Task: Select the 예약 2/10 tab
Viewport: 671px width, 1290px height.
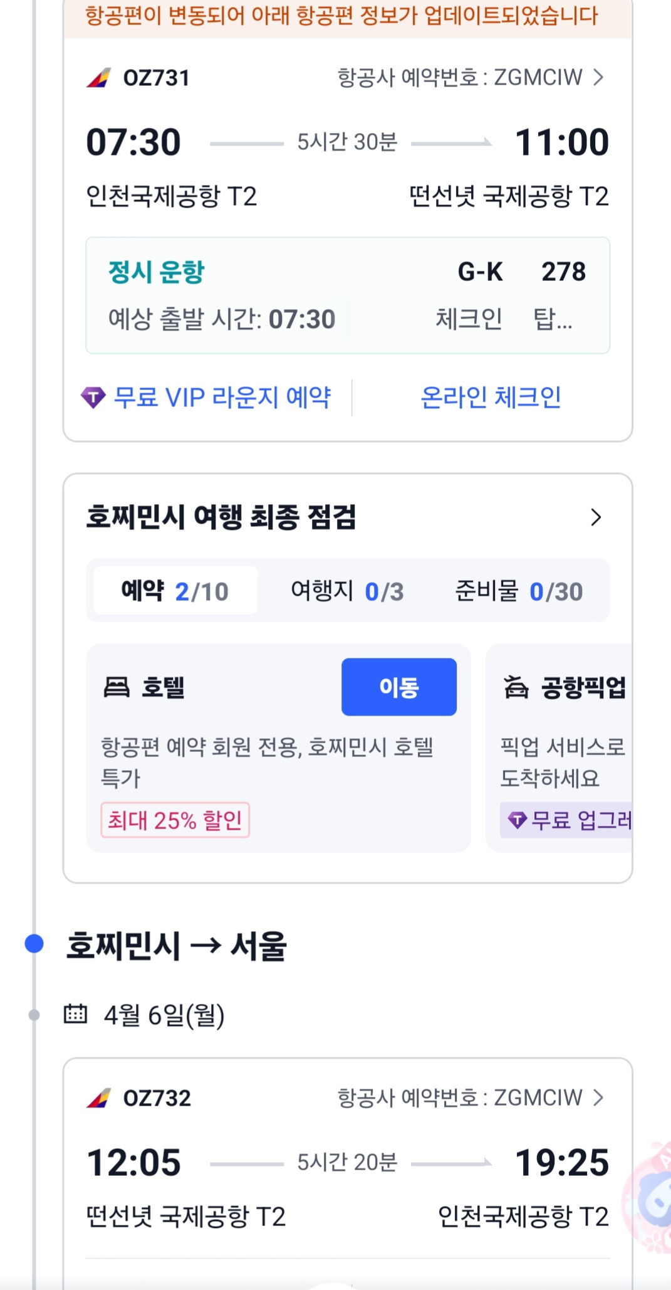Action: pos(175,591)
